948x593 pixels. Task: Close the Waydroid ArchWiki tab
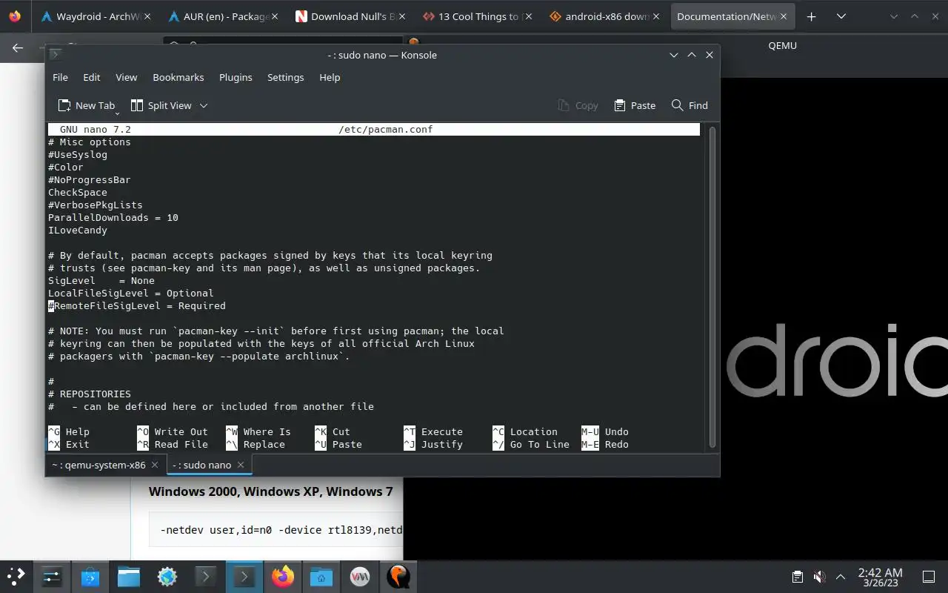(148, 16)
